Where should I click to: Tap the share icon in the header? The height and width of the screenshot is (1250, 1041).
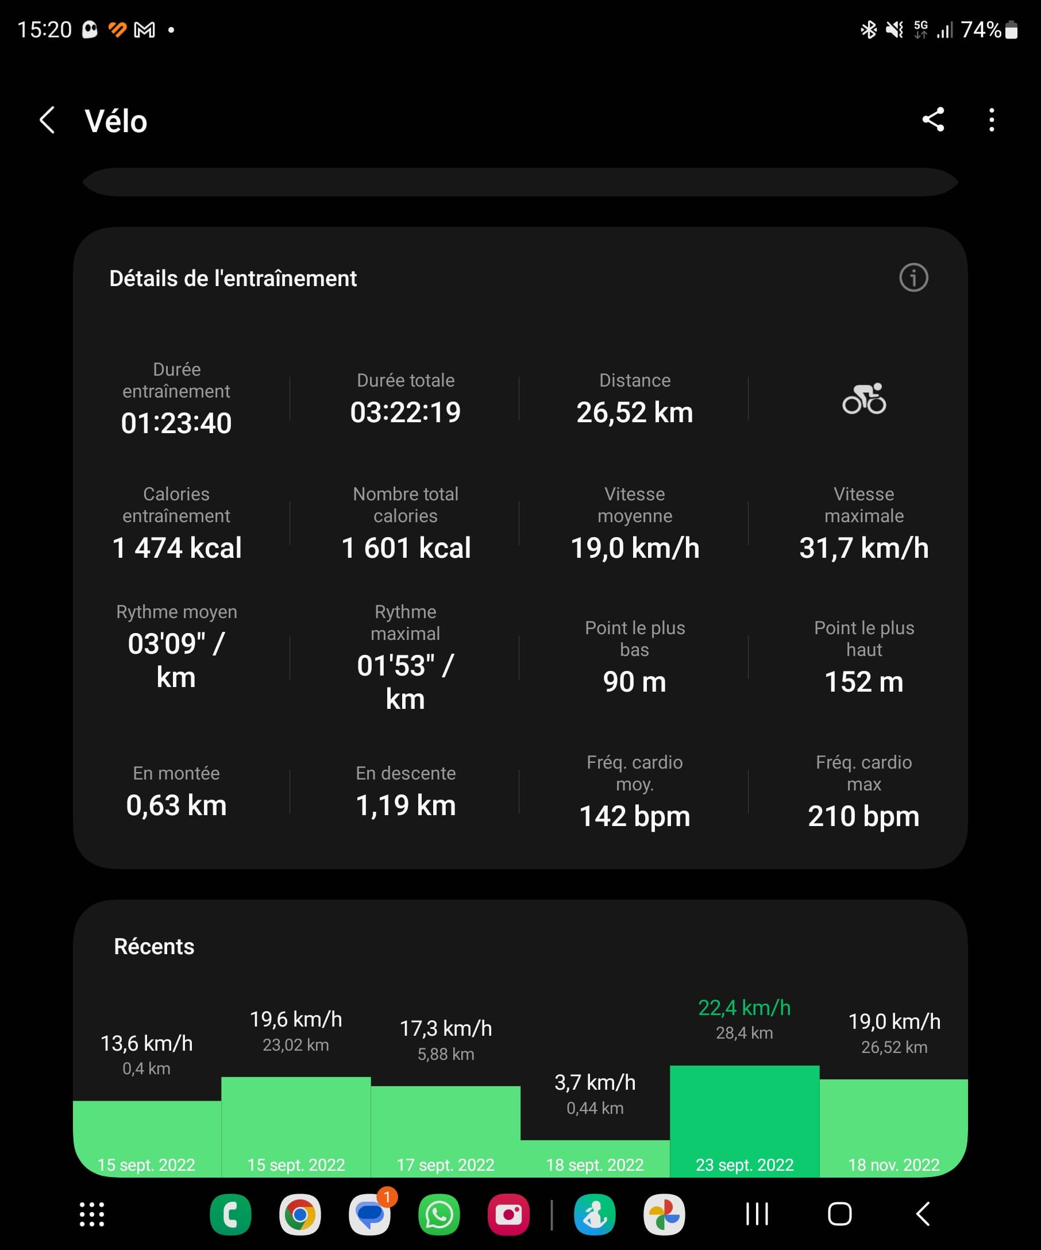click(x=932, y=119)
